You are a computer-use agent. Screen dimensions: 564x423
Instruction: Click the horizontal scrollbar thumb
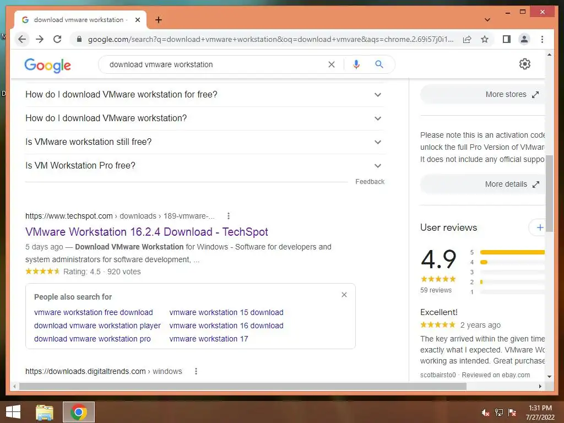pos(243,387)
